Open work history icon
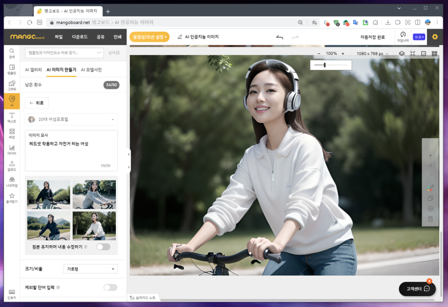The width and height of the screenshot is (448, 307). pyautogui.click(x=403, y=37)
